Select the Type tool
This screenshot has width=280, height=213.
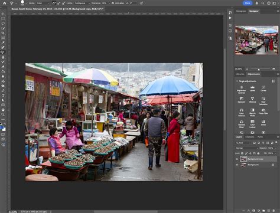pos(3,96)
